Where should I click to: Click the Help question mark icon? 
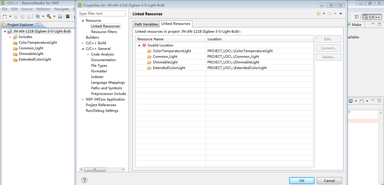[85, 180]
